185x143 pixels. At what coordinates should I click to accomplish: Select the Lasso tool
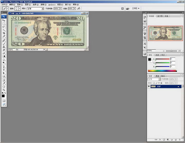4,27
